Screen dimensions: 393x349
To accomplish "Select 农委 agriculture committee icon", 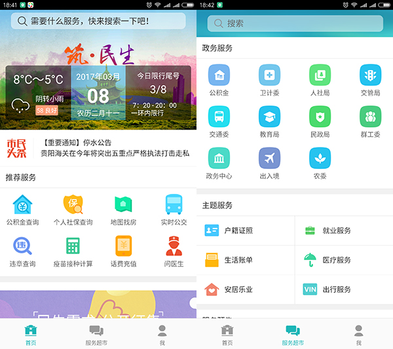I will (320, 163).
